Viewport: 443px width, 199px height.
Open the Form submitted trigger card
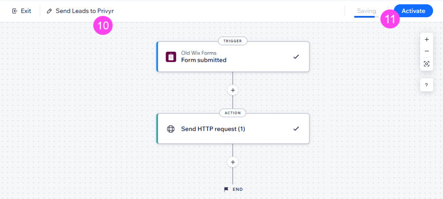[x=233, y=57]
